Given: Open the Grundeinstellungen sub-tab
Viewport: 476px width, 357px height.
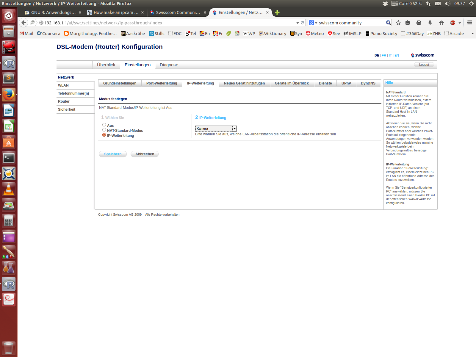Looking at the screenshot, I should (120, 83).
